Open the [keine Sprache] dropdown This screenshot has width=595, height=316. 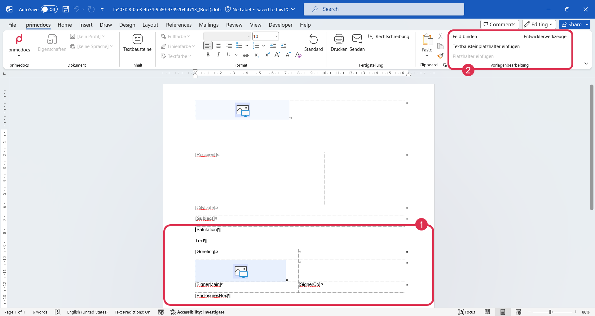coord(91,46)
